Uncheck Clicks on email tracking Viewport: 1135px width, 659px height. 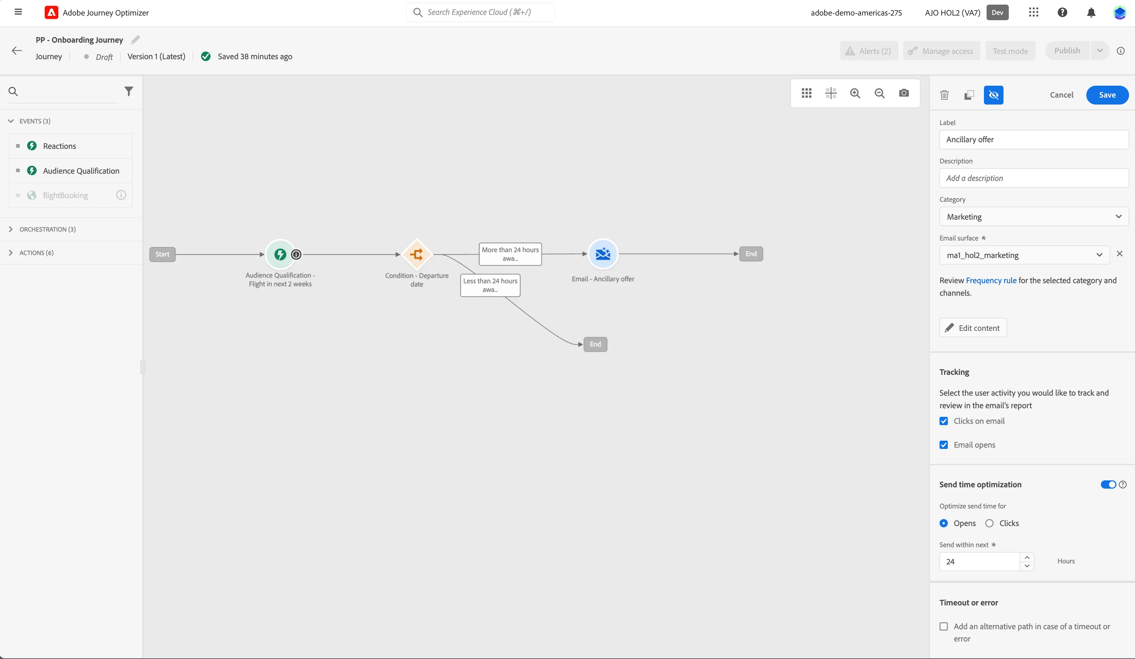(944, 421)
